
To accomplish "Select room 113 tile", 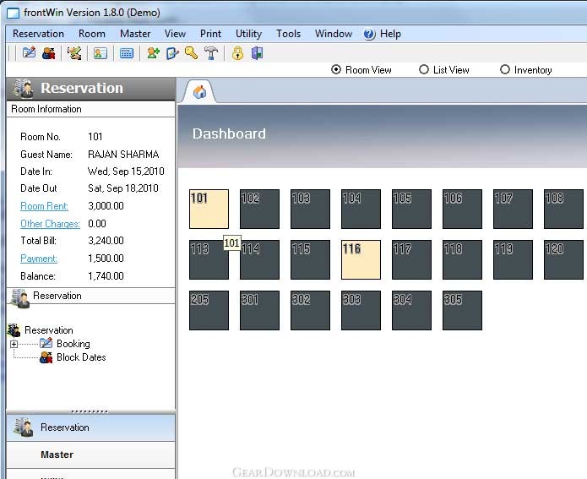I will (x=209, y=259).
